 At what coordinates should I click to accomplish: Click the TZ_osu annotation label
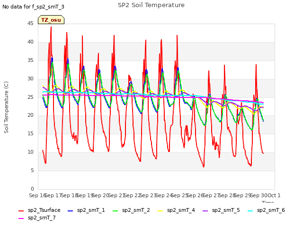51,20
